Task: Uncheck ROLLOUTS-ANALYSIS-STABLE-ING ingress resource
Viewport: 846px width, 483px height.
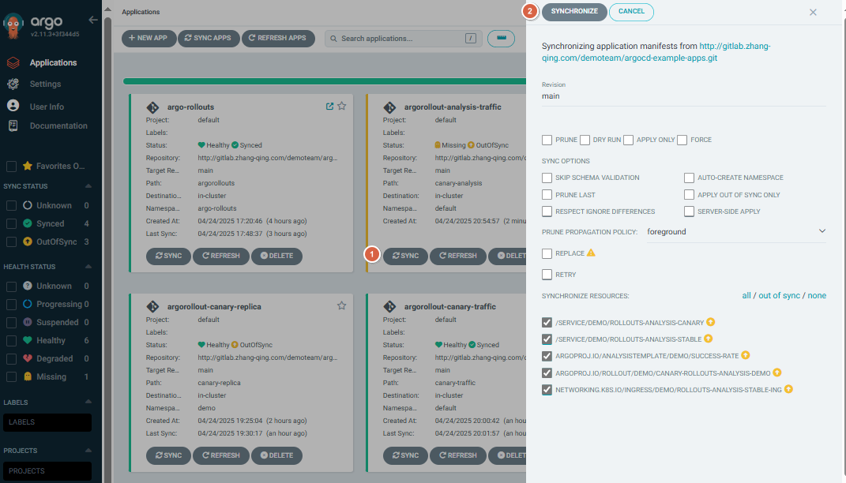Action: 547,390
